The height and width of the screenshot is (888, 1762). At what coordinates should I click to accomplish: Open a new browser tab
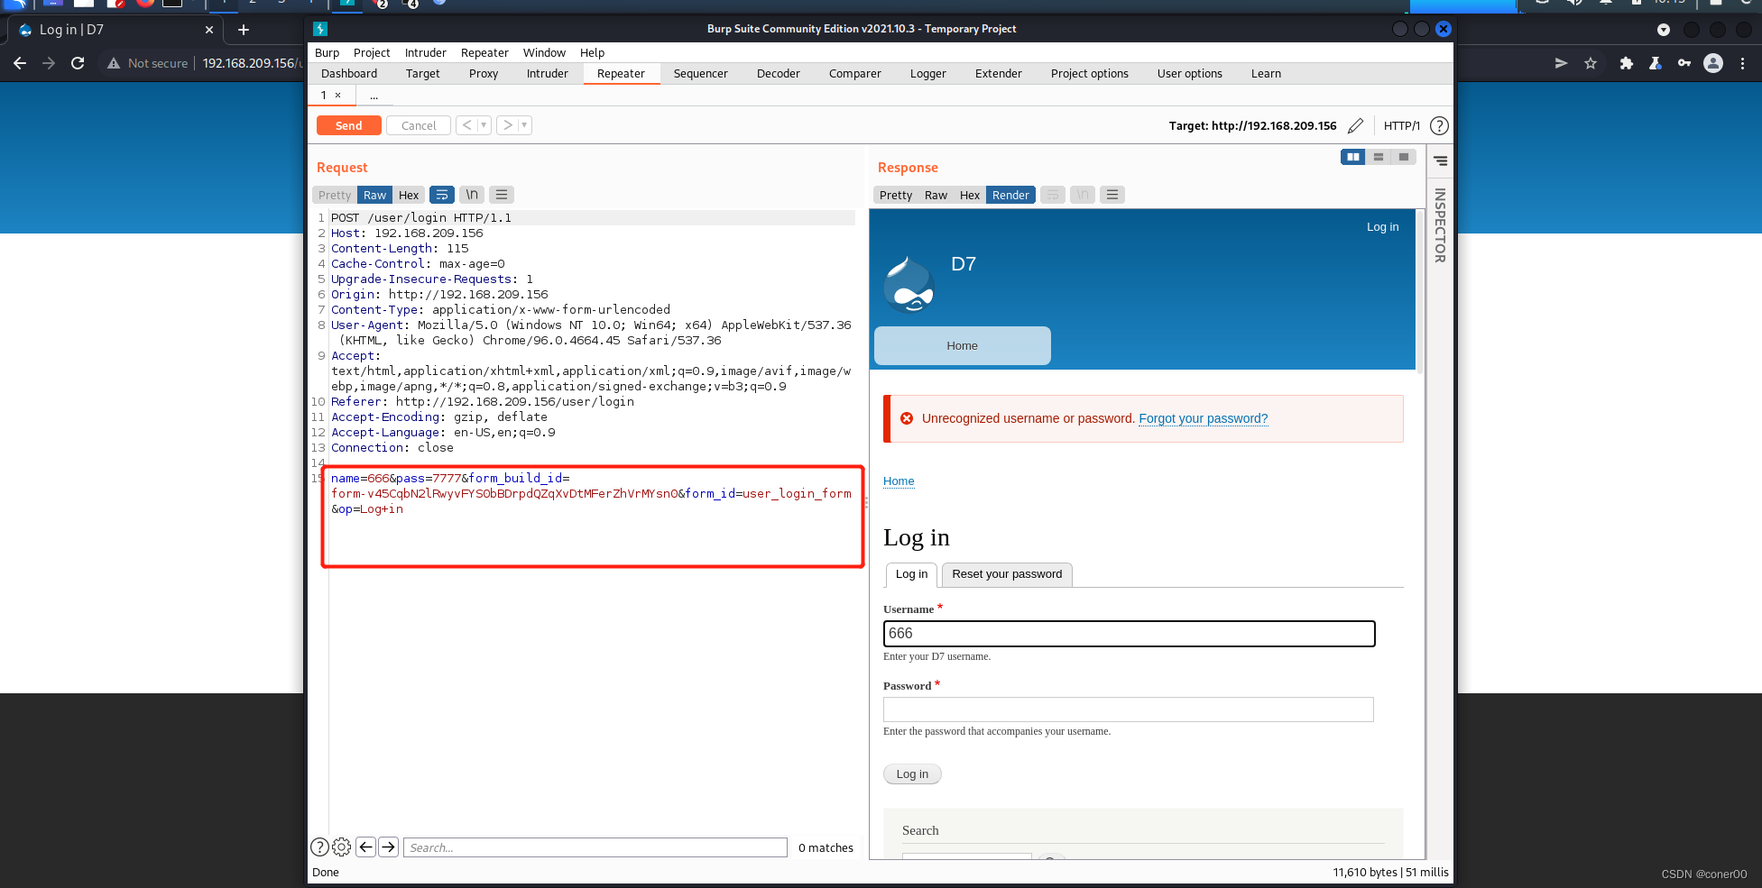(x=243, y=30)
